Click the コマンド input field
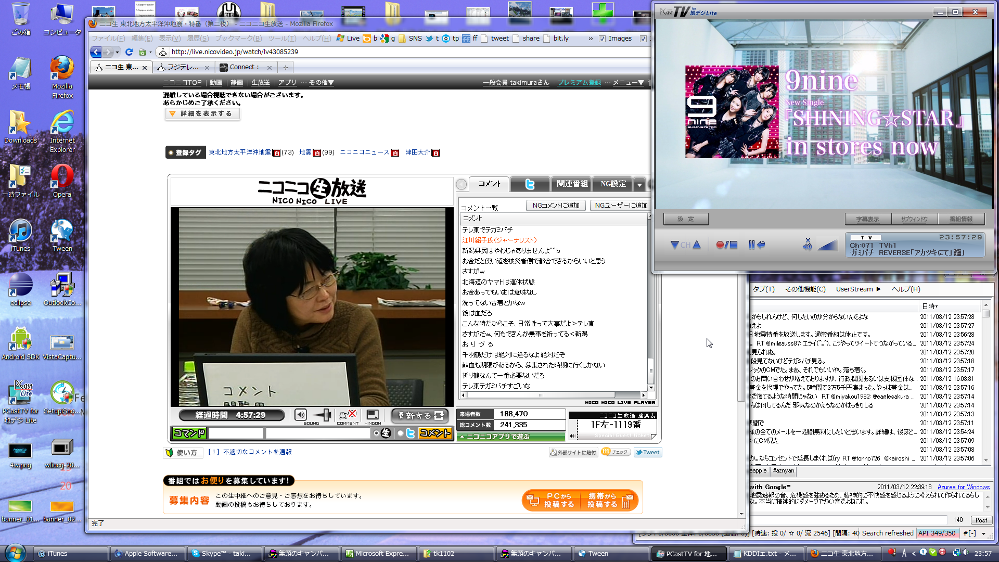This screenshot has height=562, width=999. click(236, 433)
